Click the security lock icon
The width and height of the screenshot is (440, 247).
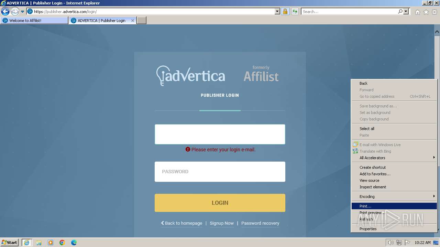pyautogui.click(x=285, y=12)
